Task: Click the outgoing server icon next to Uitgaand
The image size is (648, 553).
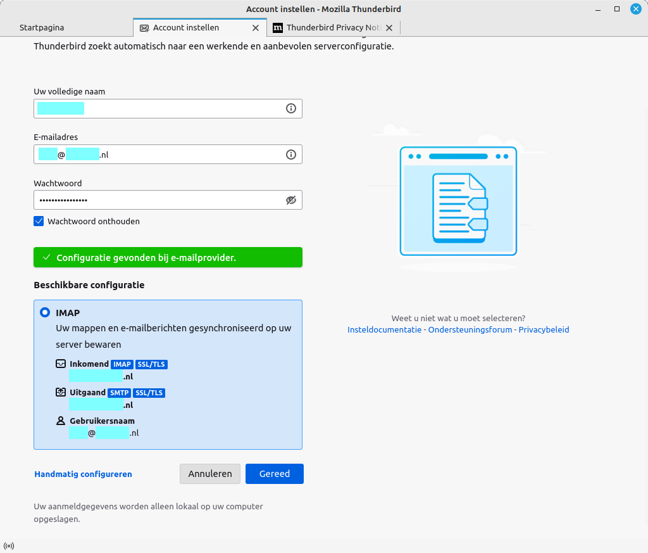Action: [x=60, y=392]
